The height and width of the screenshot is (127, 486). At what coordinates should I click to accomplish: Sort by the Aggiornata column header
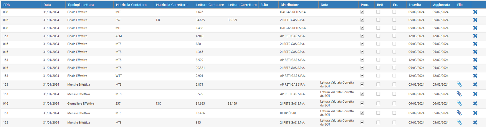click(442, 5)
